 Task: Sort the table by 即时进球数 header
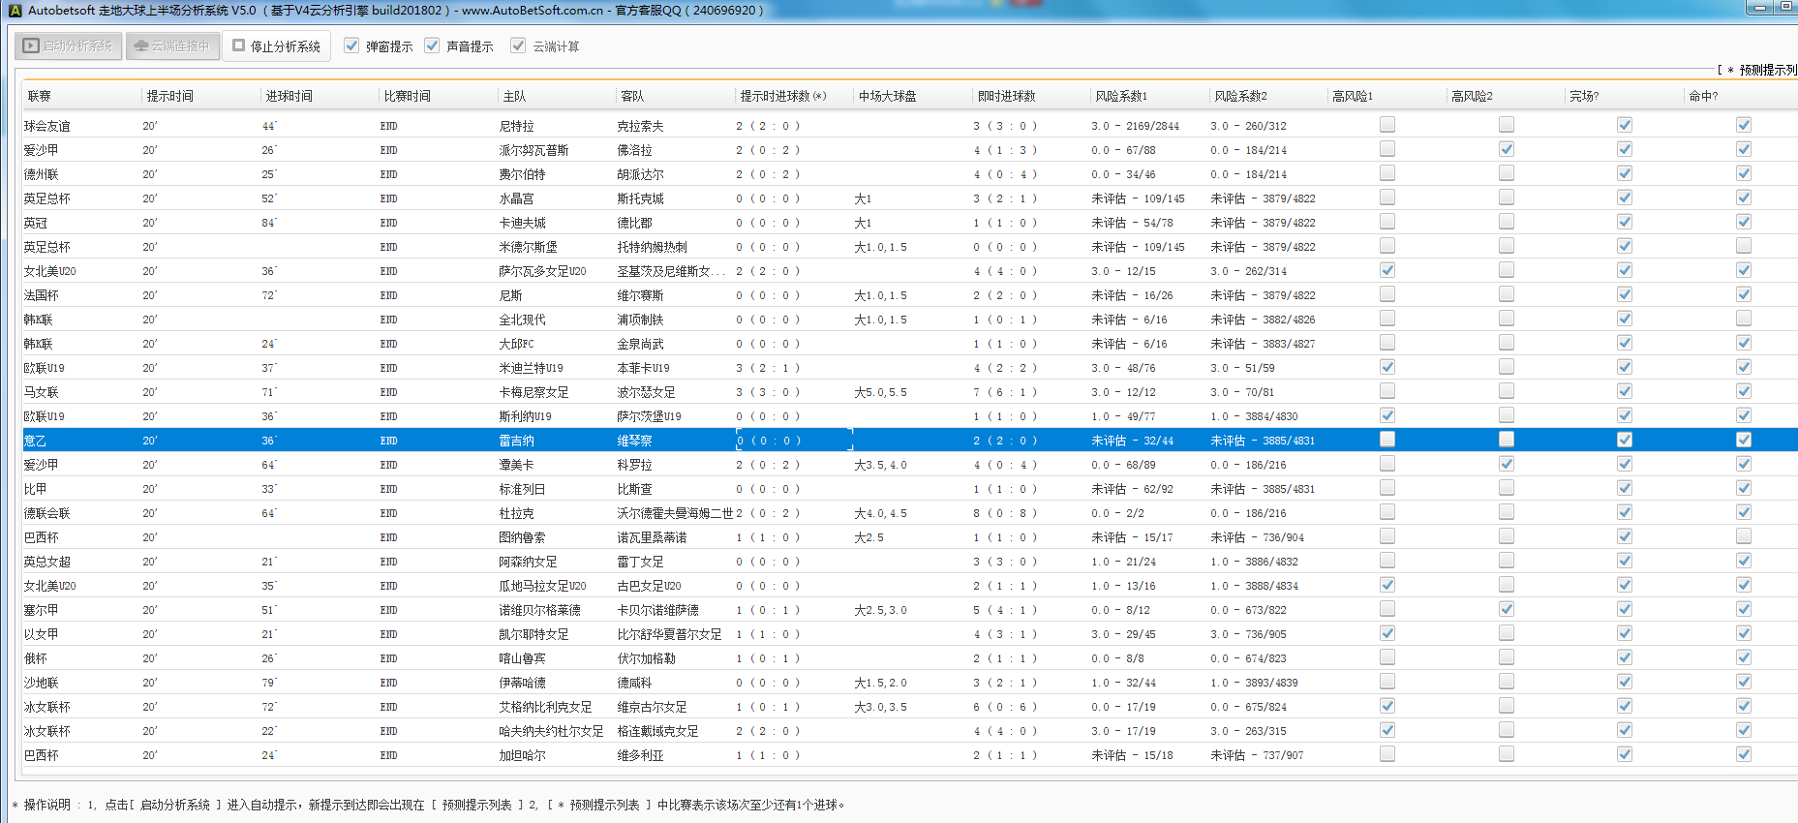(x=1006, y=96)
